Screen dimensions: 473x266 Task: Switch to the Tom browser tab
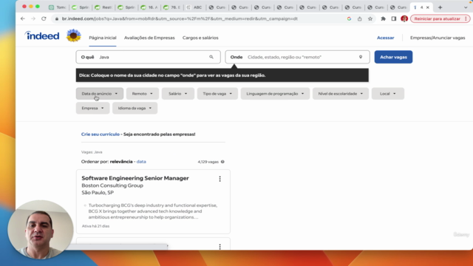point(58,7)
